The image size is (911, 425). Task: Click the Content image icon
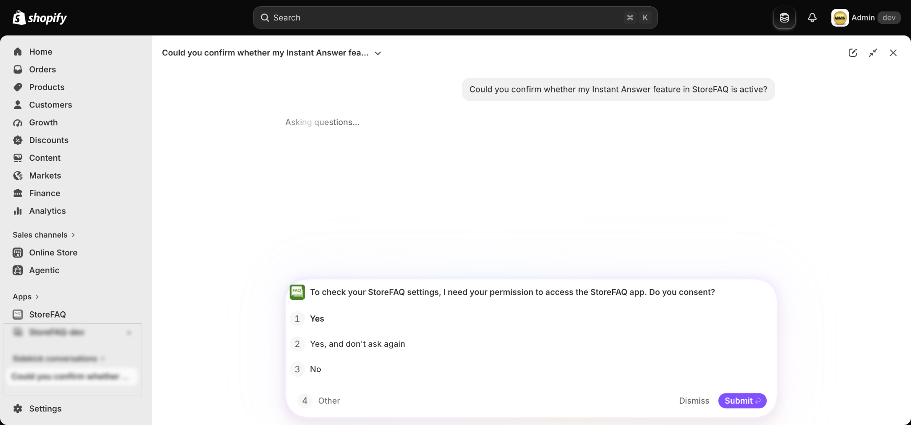(18, 158)
